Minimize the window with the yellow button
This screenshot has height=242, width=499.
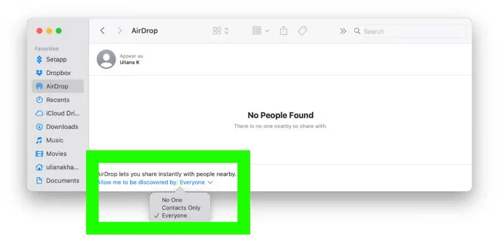49,31
